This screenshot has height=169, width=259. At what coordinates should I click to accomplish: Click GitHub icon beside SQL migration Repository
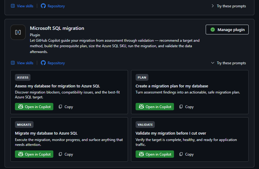(43, 63)
